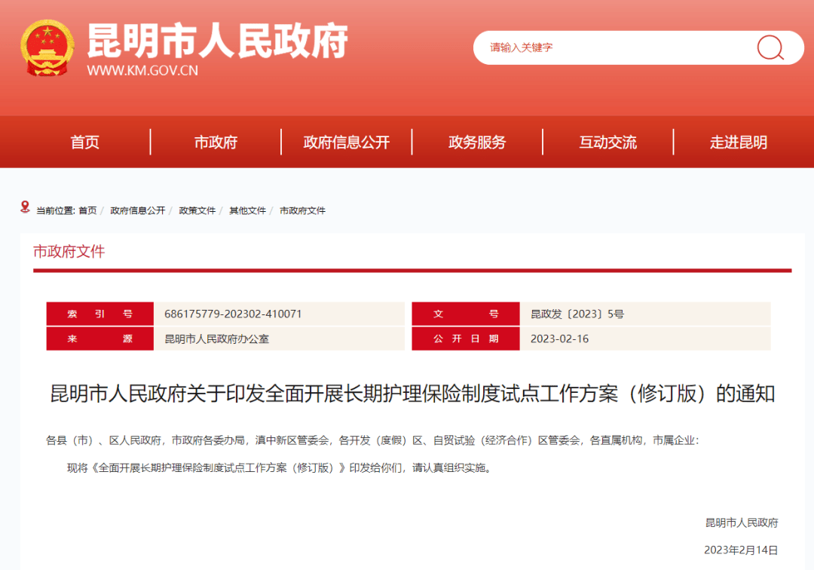Type in the keyword search field
The width and height of the screenshot is (814, 570).
pyautogui.click(x=610, y=47)
